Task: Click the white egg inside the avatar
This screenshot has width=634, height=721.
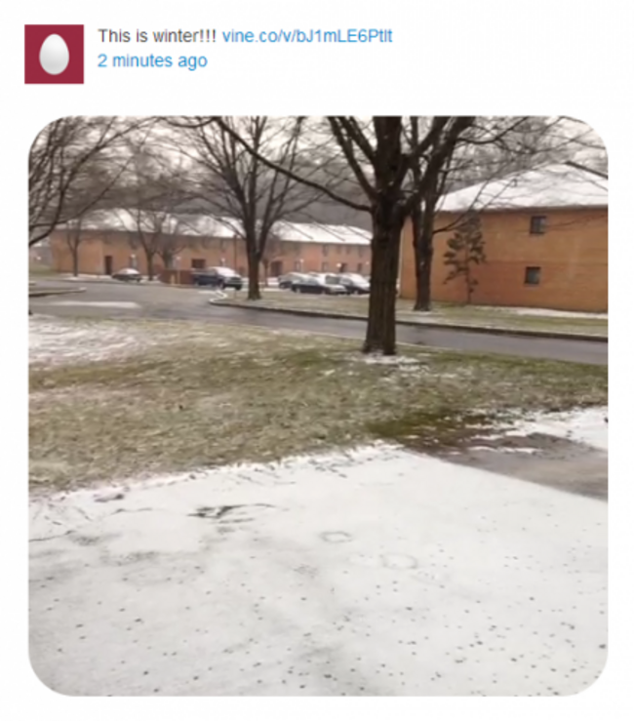Action: [x=55, y=55]
